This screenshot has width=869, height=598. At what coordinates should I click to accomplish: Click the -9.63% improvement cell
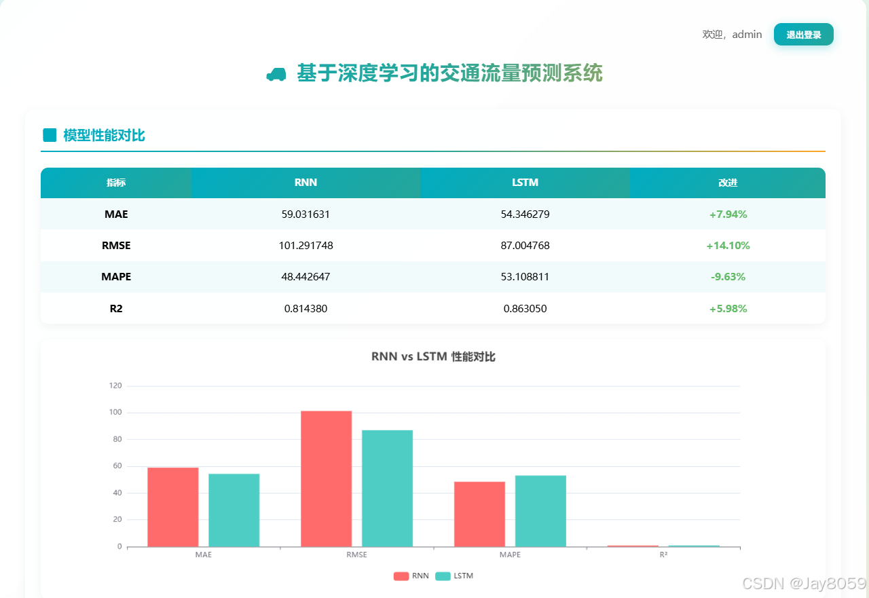tap(728, 277)
